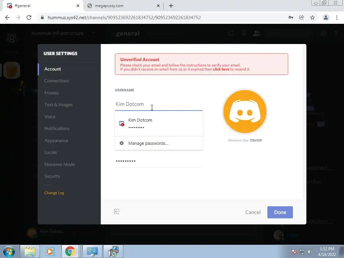Open Security settings section

(52, 176)
